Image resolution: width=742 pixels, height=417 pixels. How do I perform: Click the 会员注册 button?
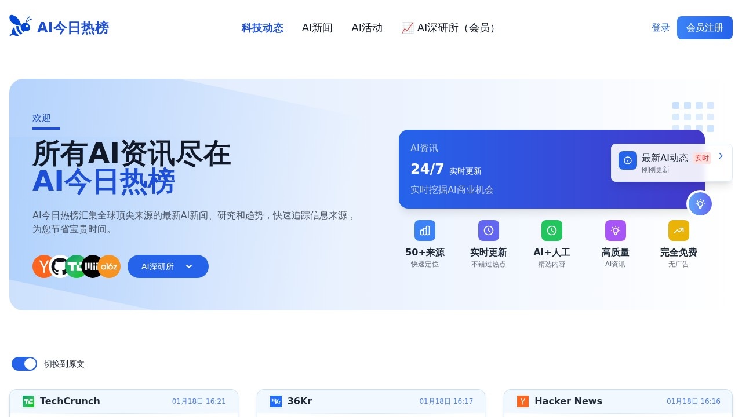click(704, 27)
